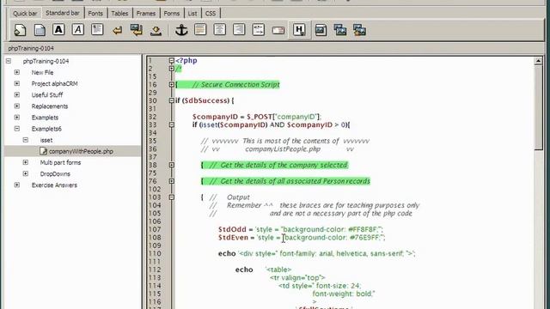Screen dimensions: 550x309
Task: Click the color value #76E9FF on line 108
Action: (364, 238)
